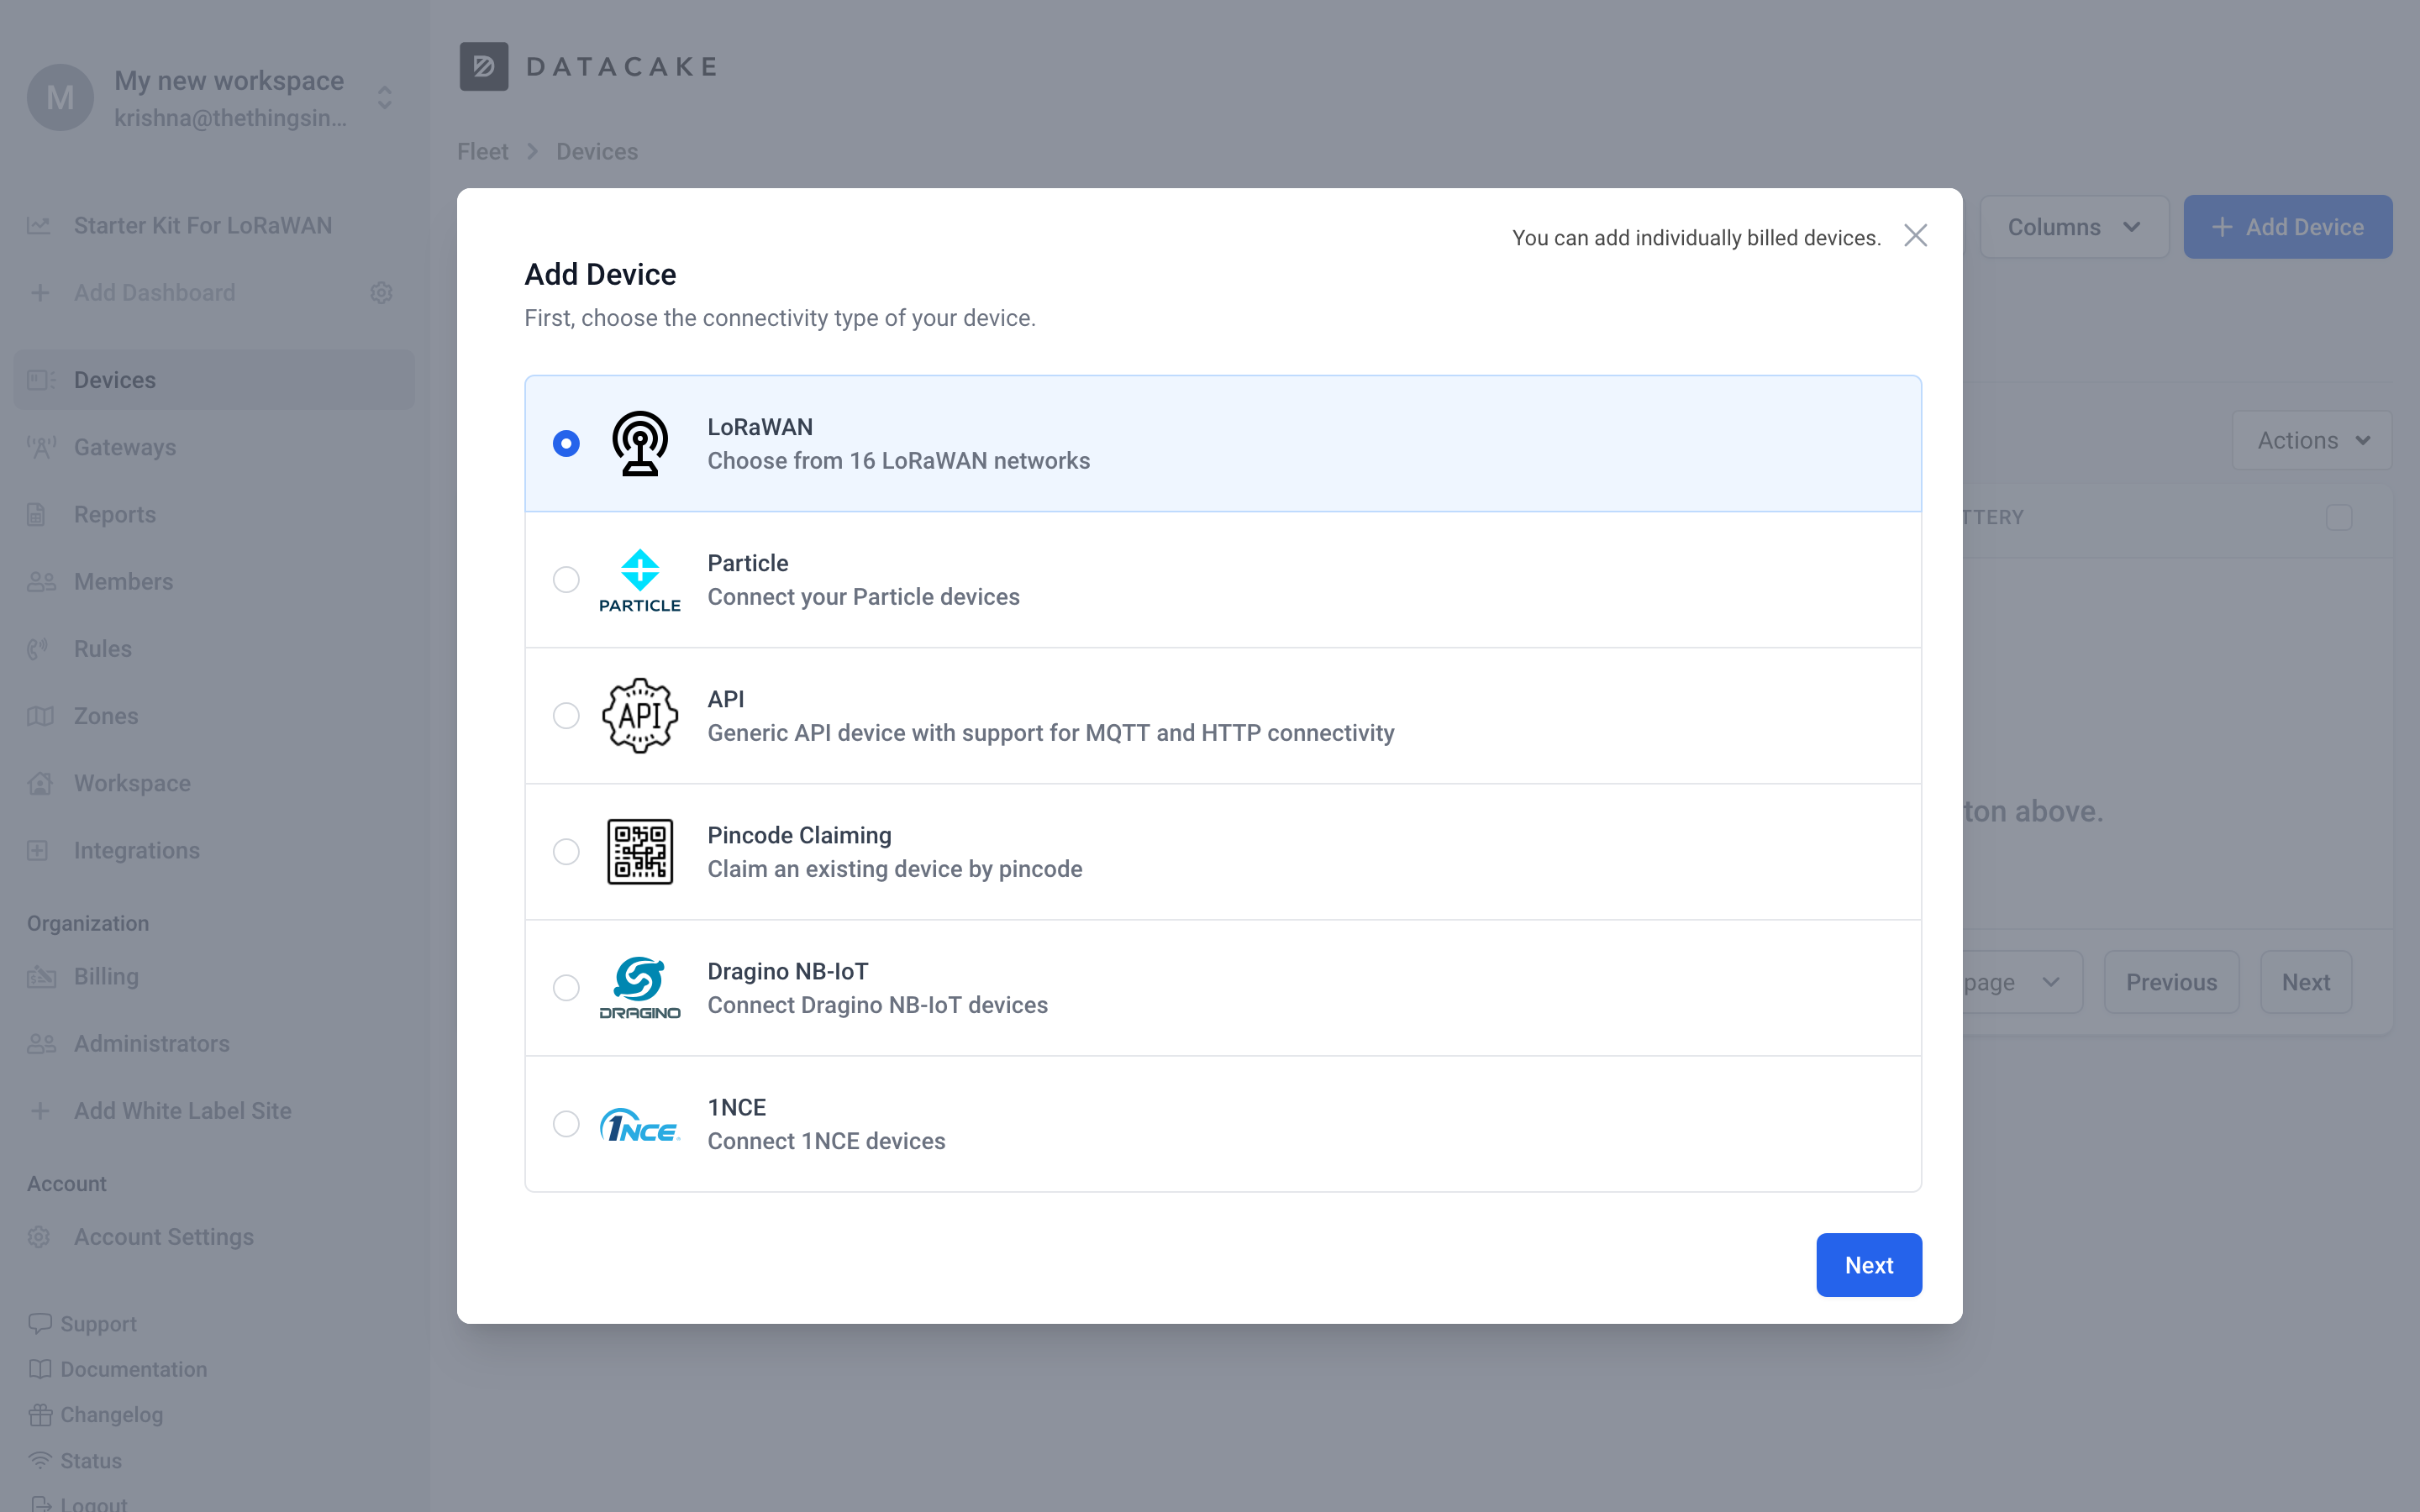Open dashboard settings gear in sidebar

click(381, 293)
